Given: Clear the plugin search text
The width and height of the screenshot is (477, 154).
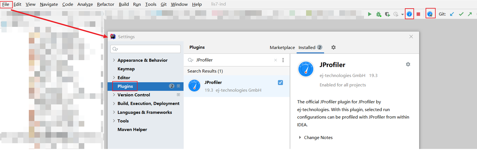Looking at the screenshot, I should [275, 60].
